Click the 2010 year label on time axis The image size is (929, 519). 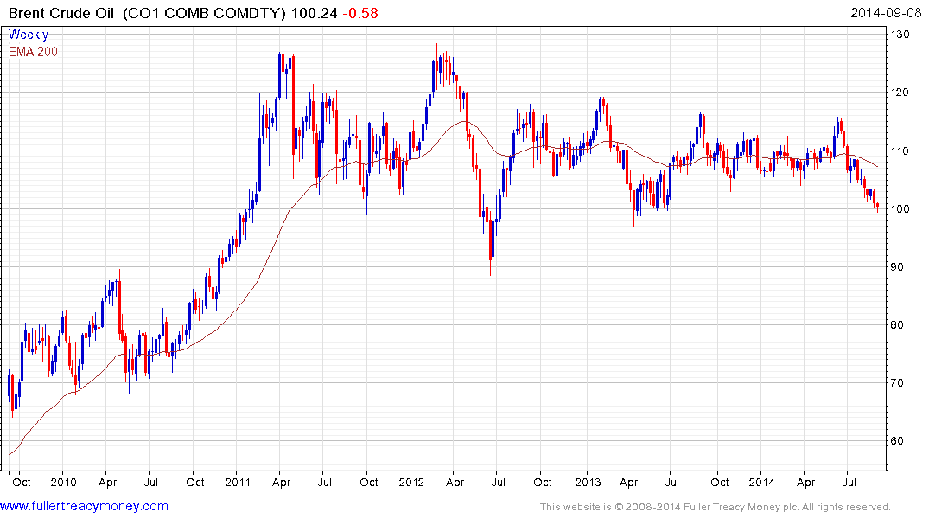tap(63, 482)
